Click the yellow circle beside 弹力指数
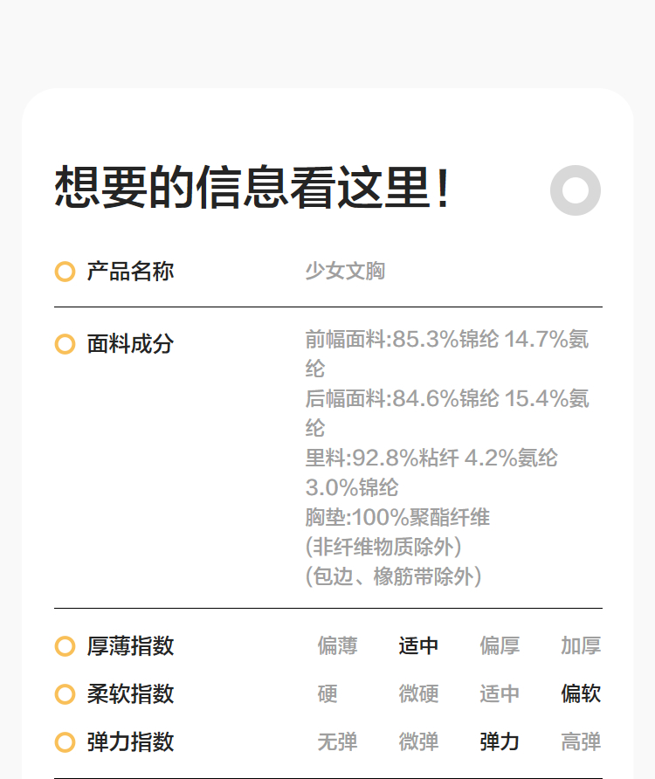655x779 pixels. tap(65, 742)
